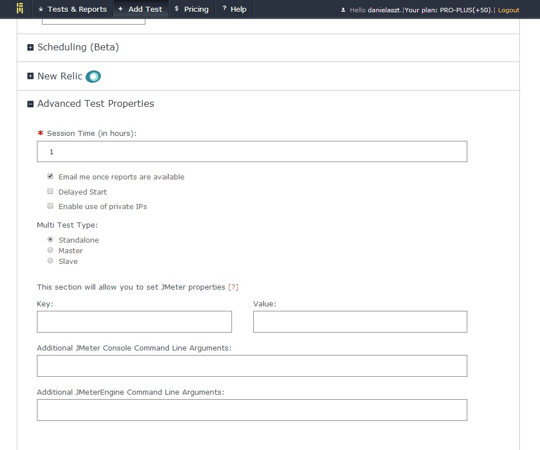540x450 pixels.
Task: Click the New Relic circle logo
Action: point(93,77)
